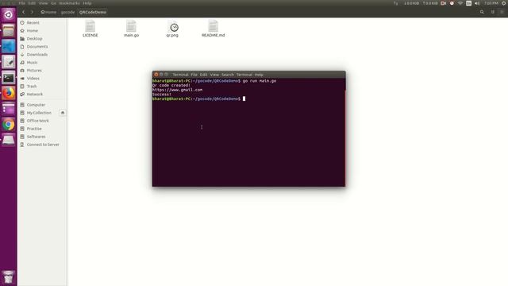This screenshot has height=286, width=508.
Task: Select the README.md file icon
Action: tap(214, 29)
